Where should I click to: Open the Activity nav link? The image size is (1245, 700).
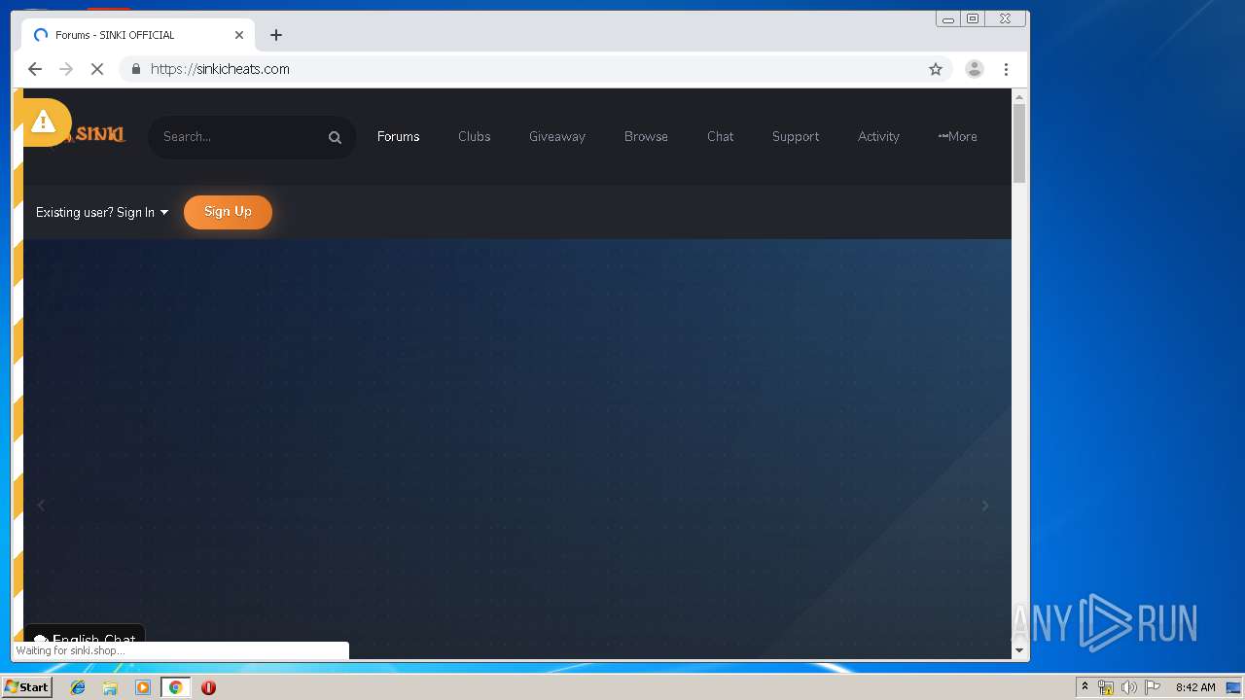[x=878, y=137]
